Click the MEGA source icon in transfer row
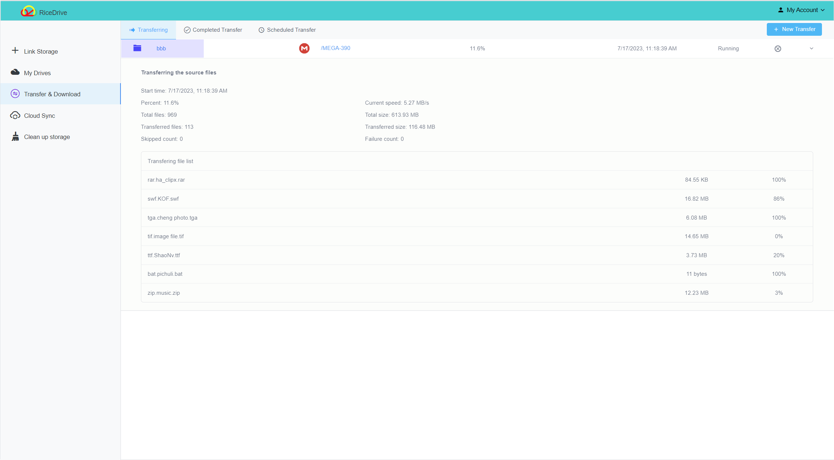The height and width of the screenshot is (460, 834). [305, 48]
